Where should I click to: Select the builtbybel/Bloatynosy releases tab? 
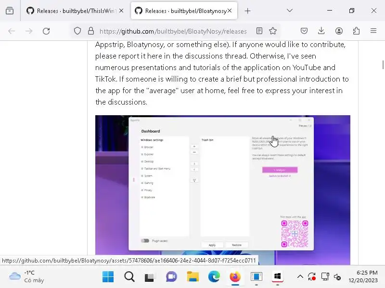point(184,11)
